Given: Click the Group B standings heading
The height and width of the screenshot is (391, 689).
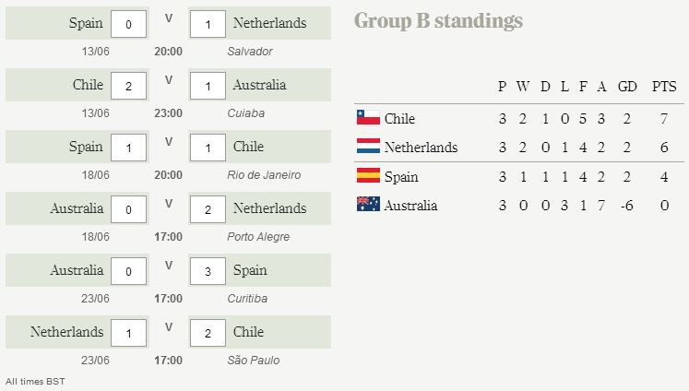Looking at the screenshot, I should [438, 20].
